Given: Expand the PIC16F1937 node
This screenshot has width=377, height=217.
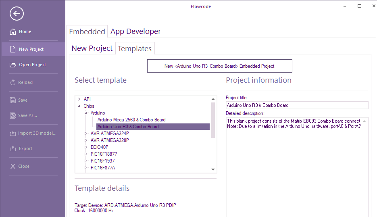Looking at the screenshot, I should [x=86, y=161].
